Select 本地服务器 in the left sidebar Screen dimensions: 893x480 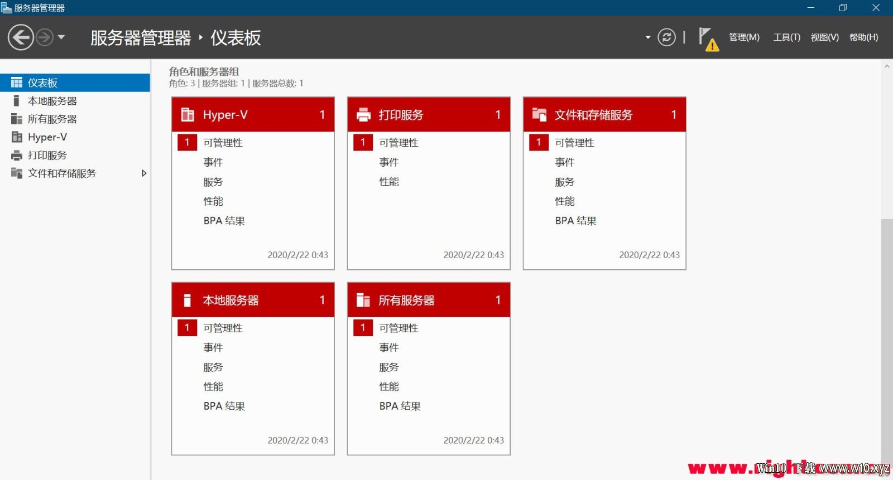click(75, 101)
